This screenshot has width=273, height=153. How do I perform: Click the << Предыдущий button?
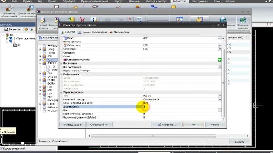73,125
